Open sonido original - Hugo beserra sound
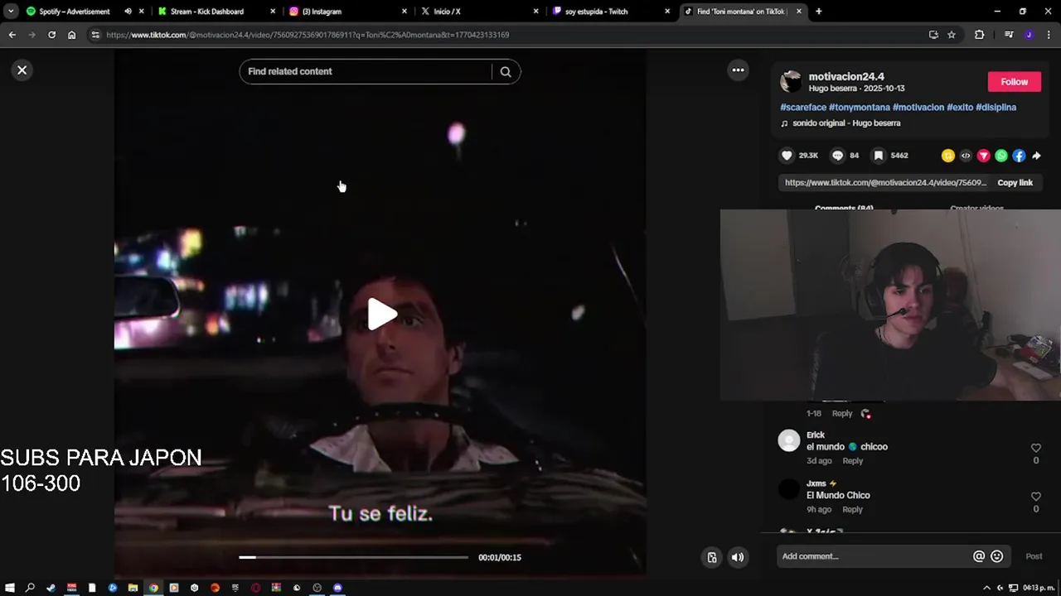This screenshot has width=1061, height=596. (x=845, y=123)
